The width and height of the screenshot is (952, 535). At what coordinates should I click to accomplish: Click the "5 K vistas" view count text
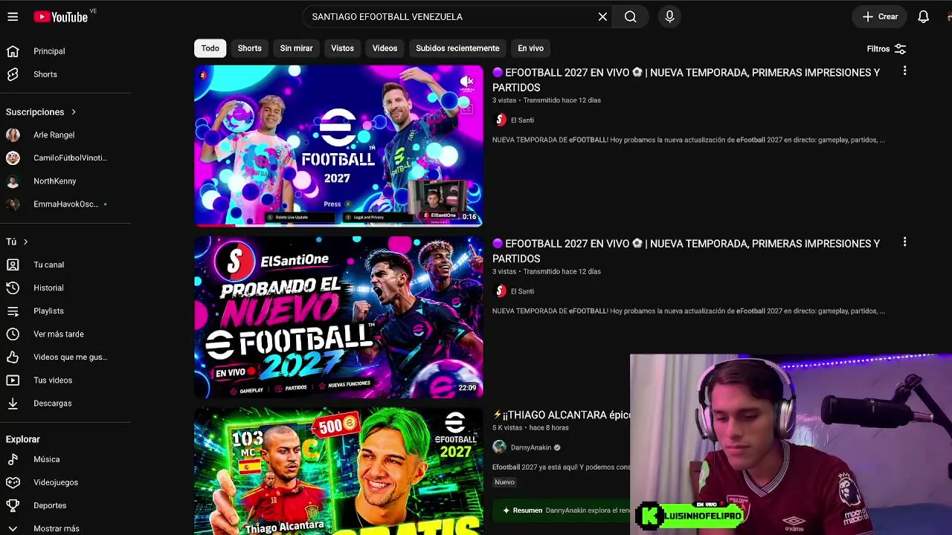point(507,428)
